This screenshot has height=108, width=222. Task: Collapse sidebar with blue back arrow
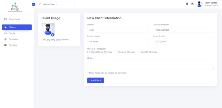(33, 4)
